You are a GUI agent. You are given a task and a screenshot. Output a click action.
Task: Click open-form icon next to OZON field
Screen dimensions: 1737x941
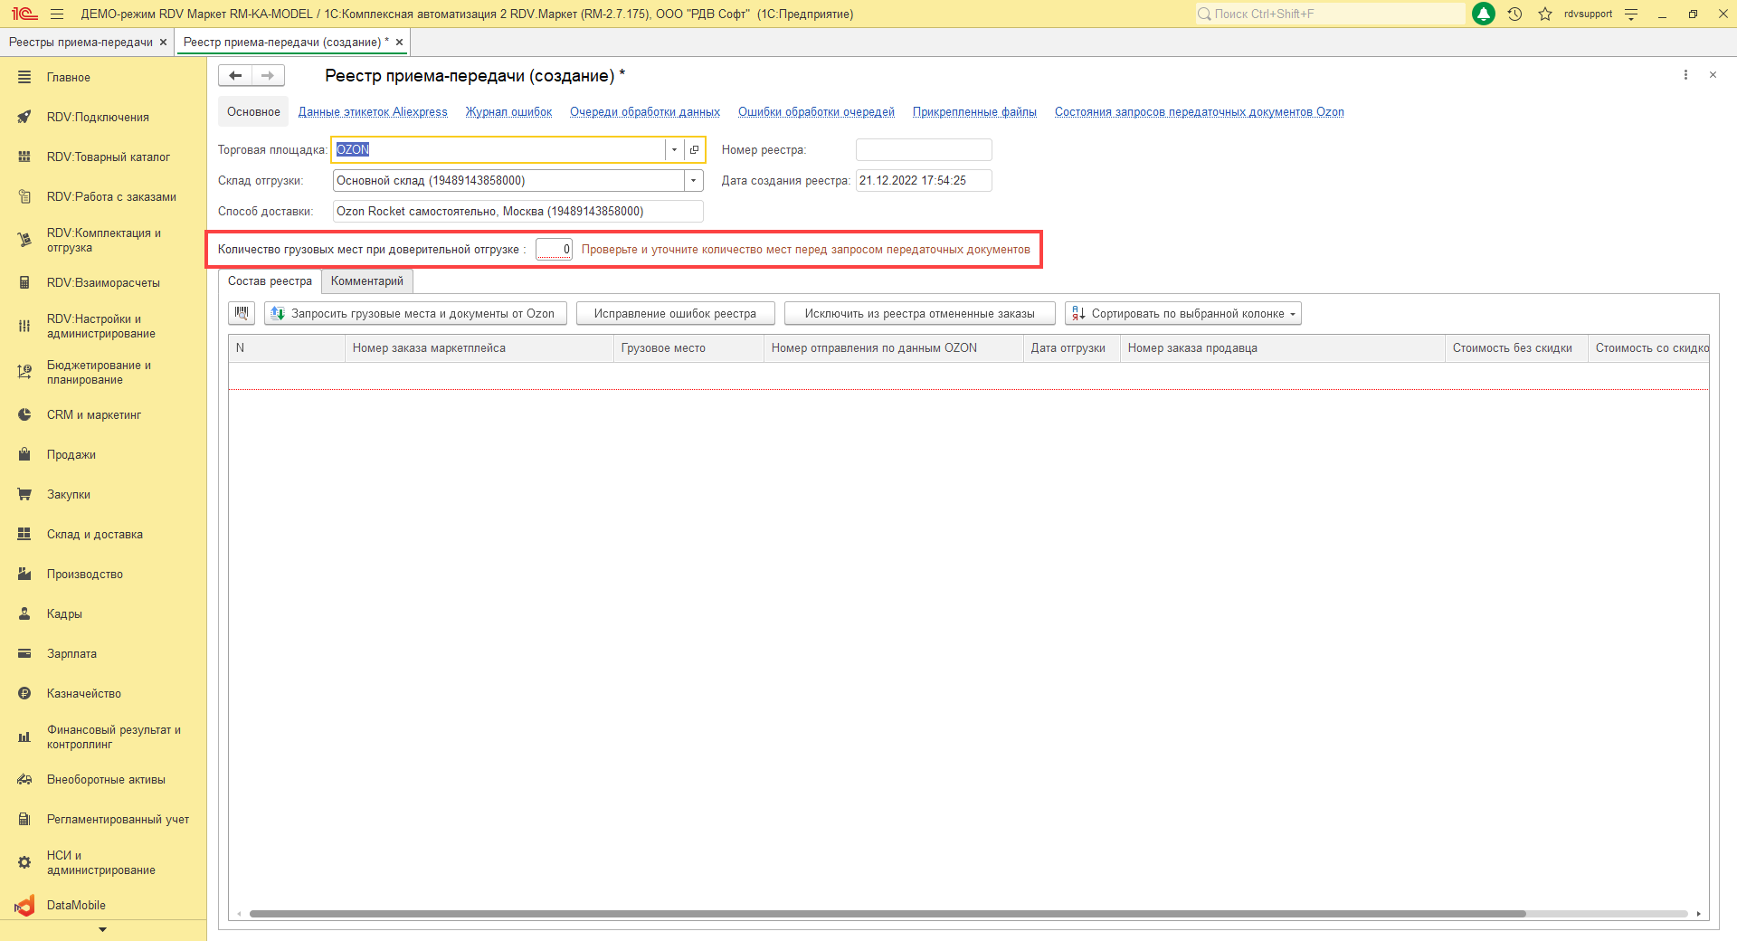click(694, 150)
